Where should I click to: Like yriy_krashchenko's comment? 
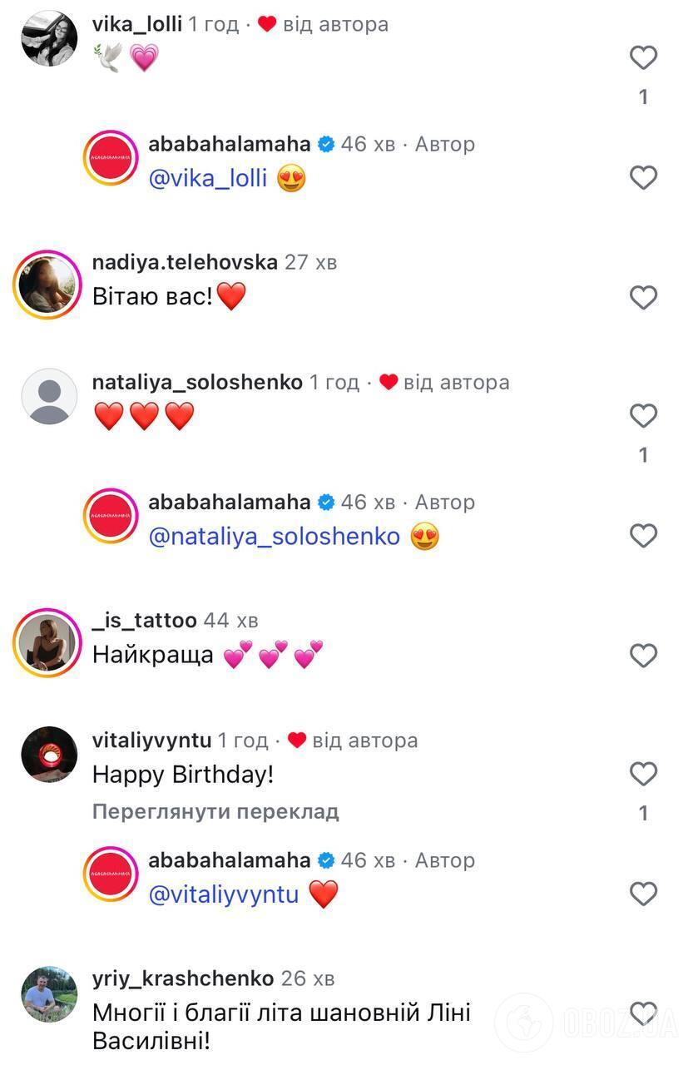(x=643, y=1013)
